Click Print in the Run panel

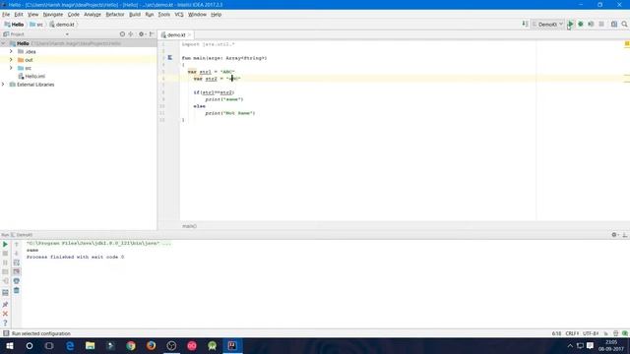(x=17, y=281)
